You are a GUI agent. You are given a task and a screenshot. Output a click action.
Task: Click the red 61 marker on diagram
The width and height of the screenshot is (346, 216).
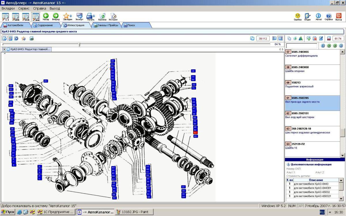click(x=195, y=133)
